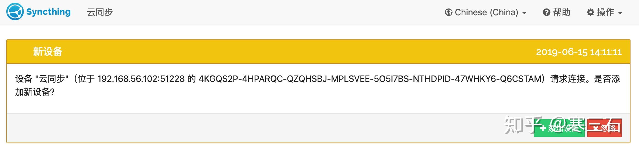Click the 新设备 panel heading
This screenshot has height=151, width=639.
48,52
